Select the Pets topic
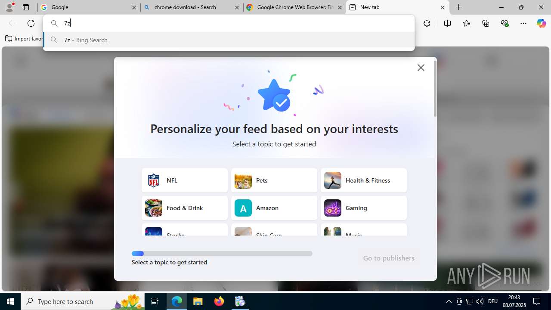This screenshot has width=551, height=310. click(274, 180)
